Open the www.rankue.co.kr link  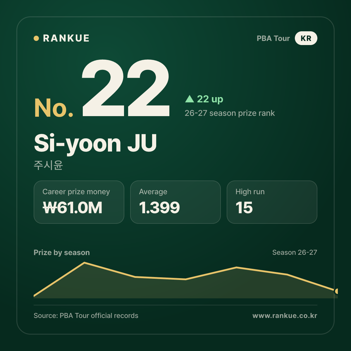(285, 316)
